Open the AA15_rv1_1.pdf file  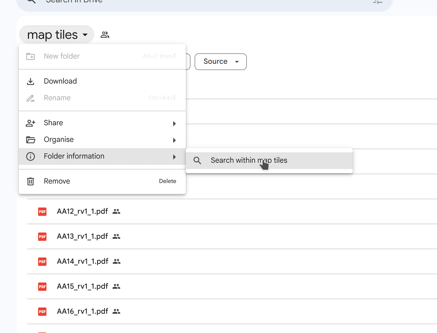pos(82,286)
